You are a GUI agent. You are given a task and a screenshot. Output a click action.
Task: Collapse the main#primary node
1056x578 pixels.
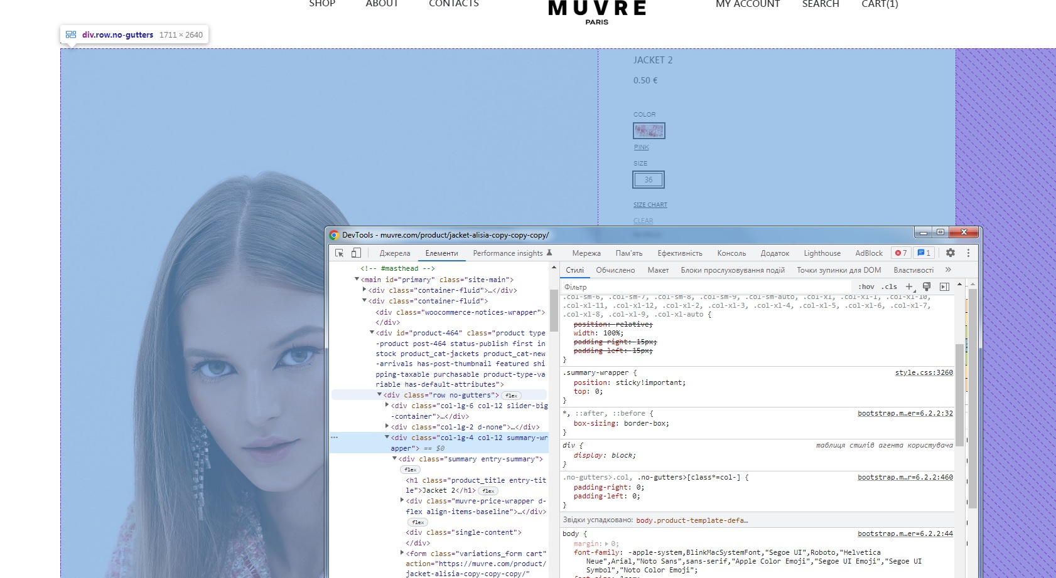pyautogui.click(x=357, y=279)
